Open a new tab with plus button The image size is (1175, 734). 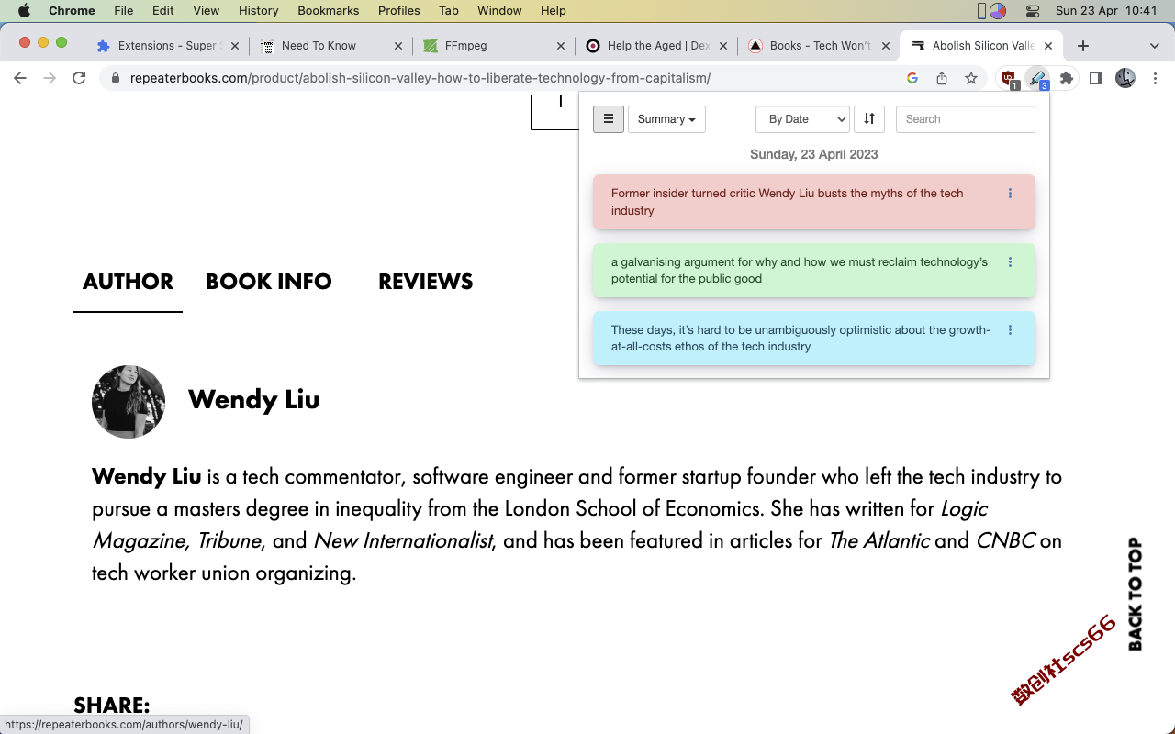coord(1083,46)
